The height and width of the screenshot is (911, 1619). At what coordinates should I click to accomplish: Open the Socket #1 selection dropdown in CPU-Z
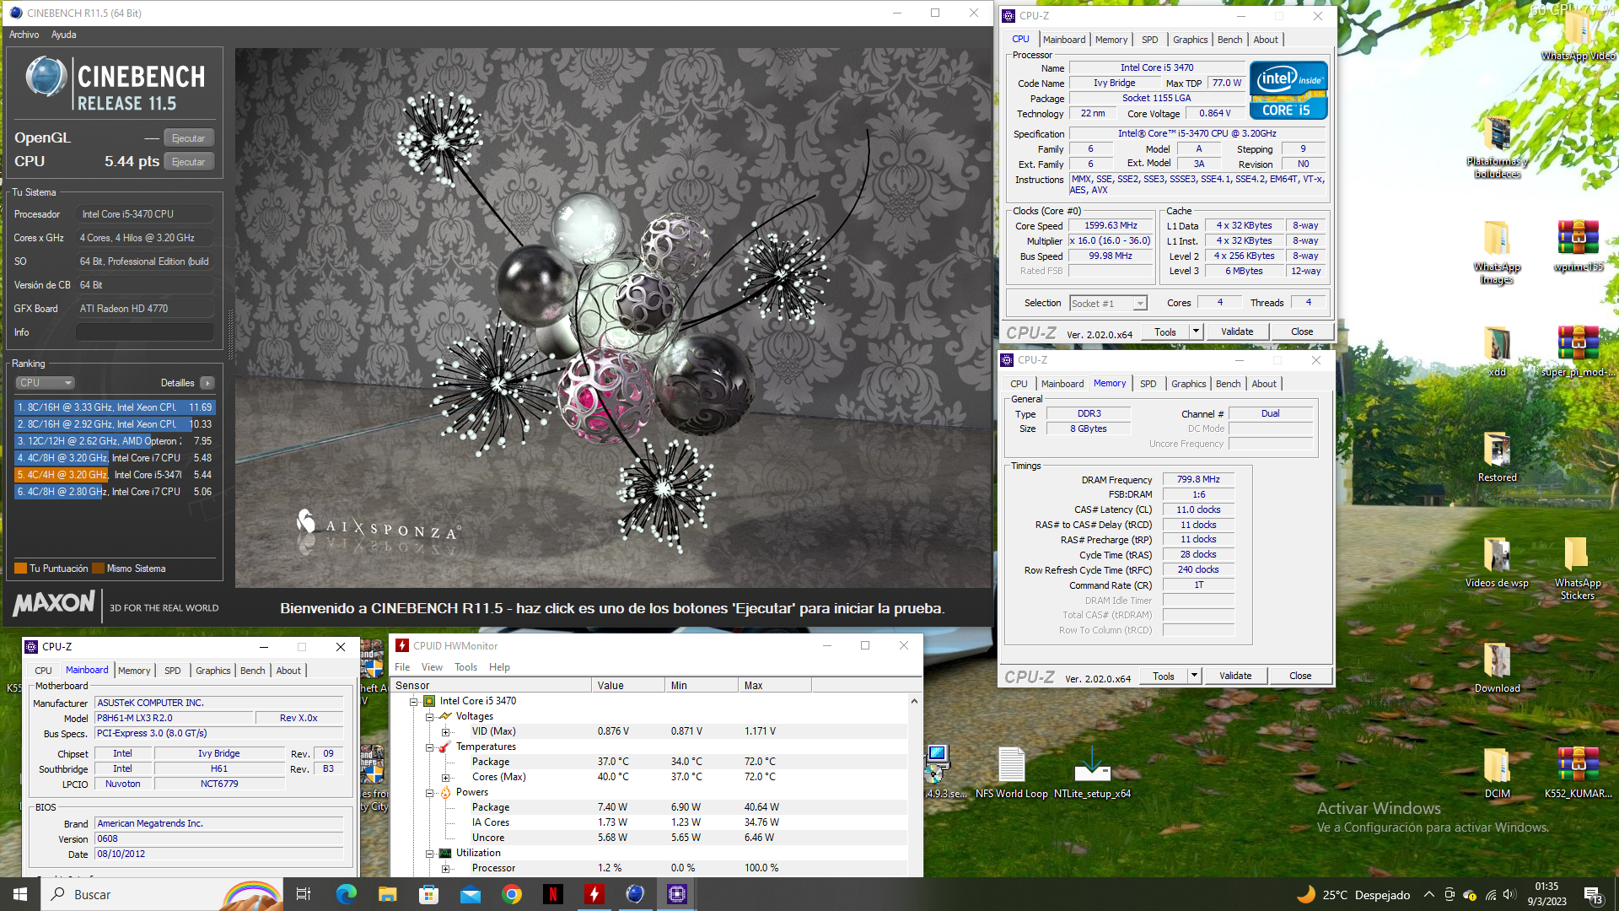pyautogui.click(x=1108, y=304)
